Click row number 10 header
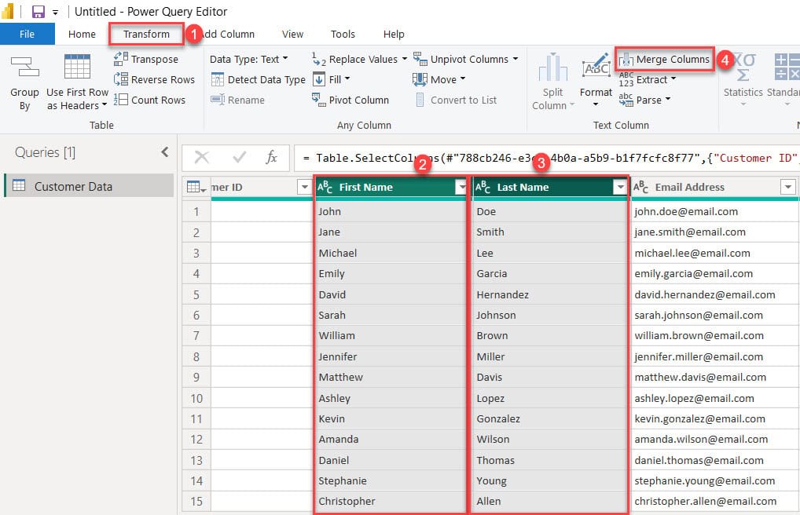This screenshot has width=800, height=515. (196, 398)
